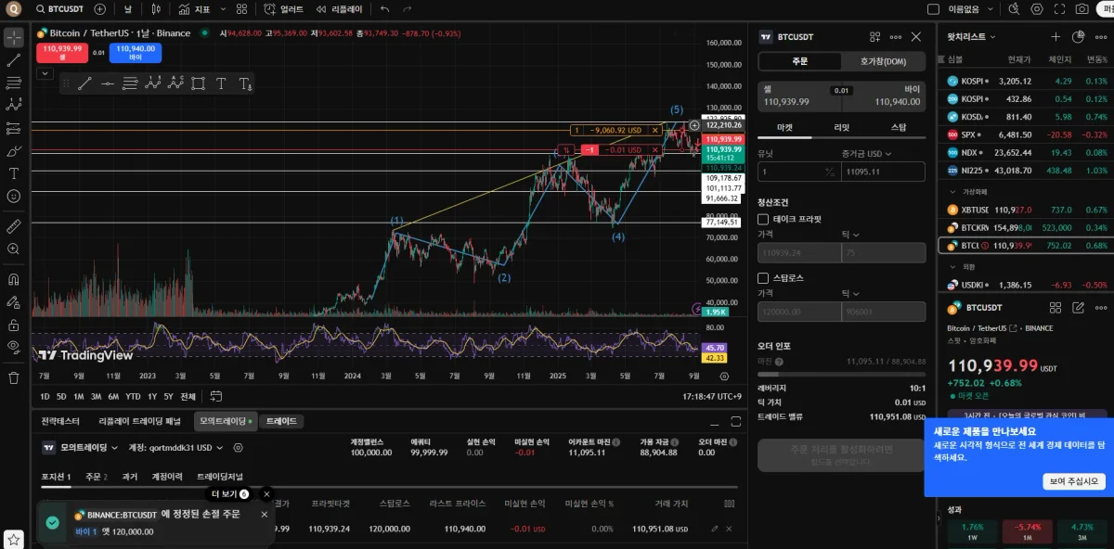Open the candlestick chart type selector

pos(156,9)
